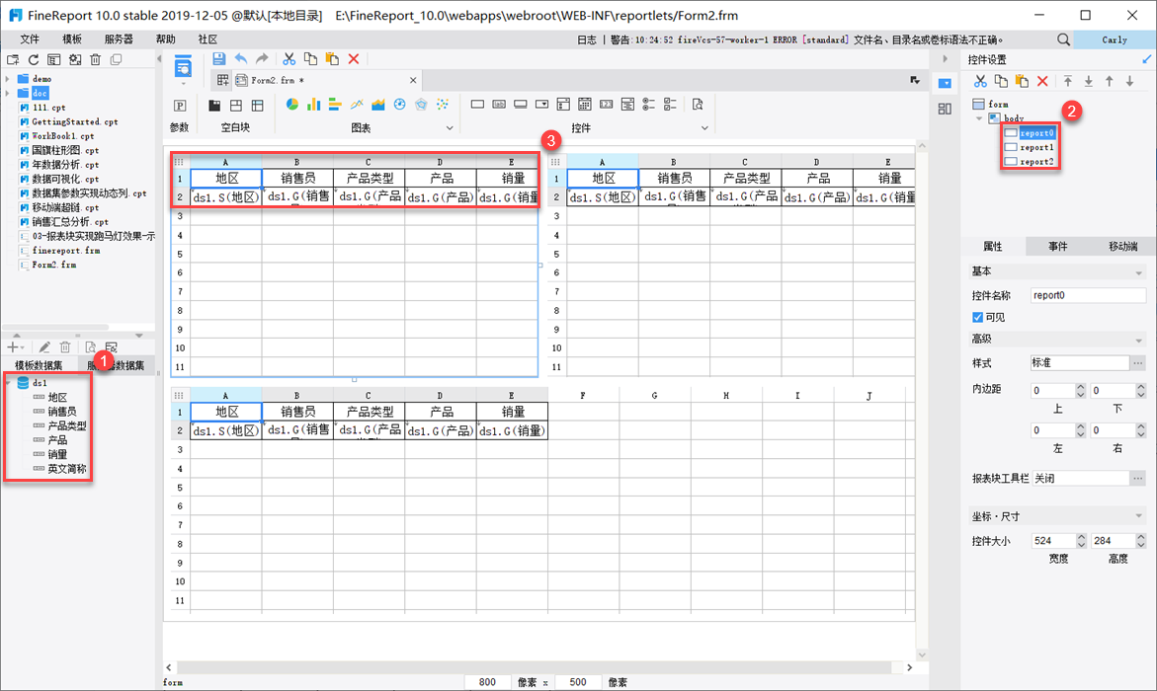
Task: Increase the 宽度 width stepper
Action: (x=1081, y=537)
